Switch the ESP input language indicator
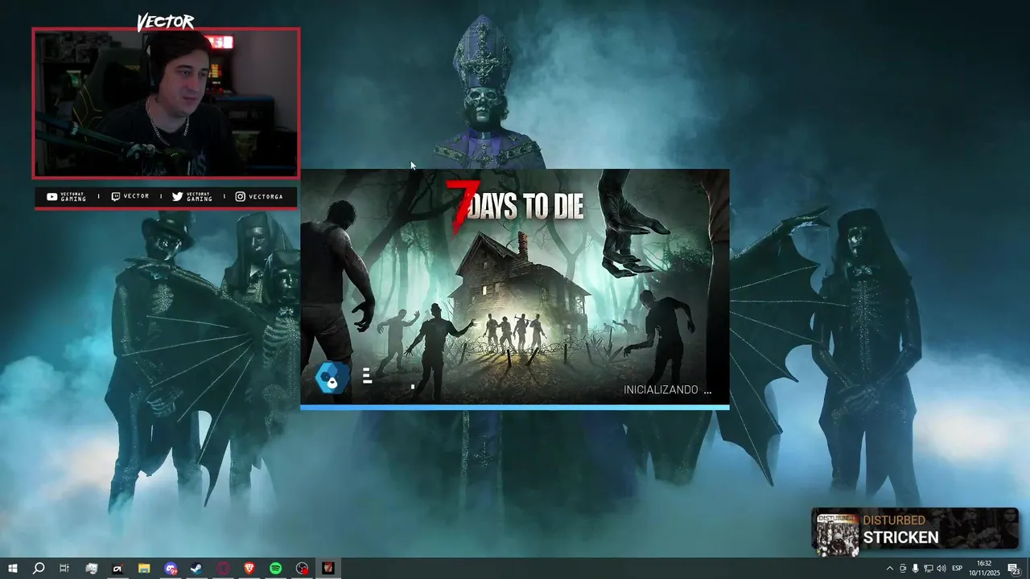The image size is (1030, 579). pyautogui.click(x=957, y=569)
